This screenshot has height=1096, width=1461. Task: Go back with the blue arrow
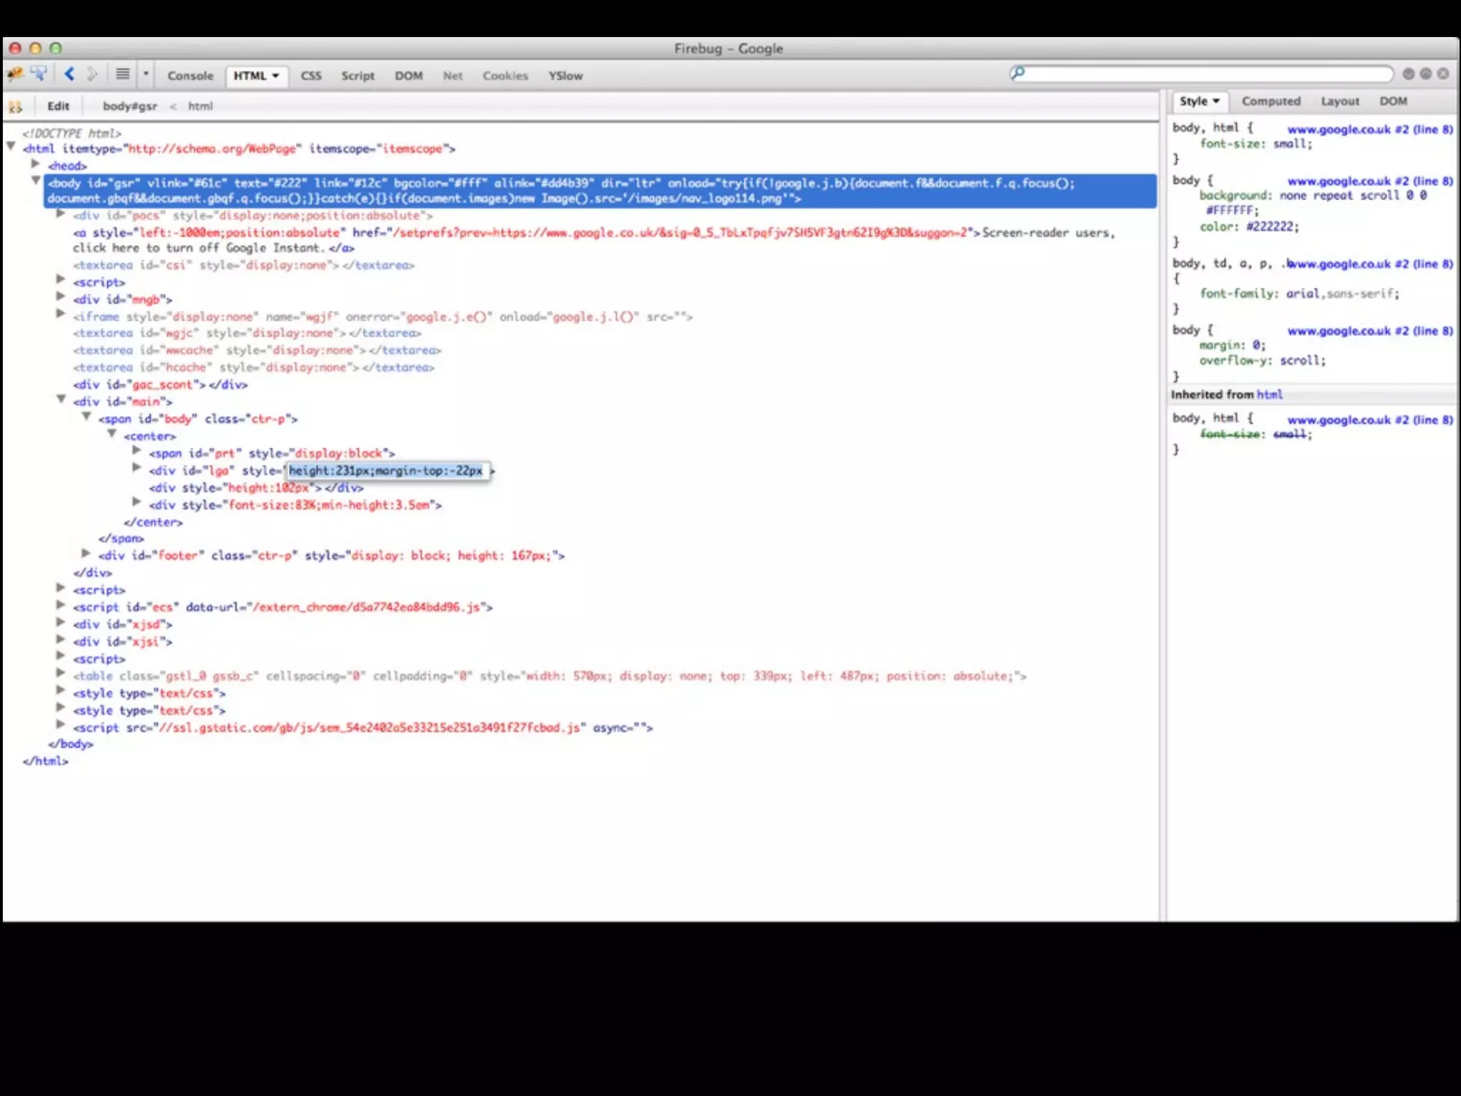[x=69, y=74]
